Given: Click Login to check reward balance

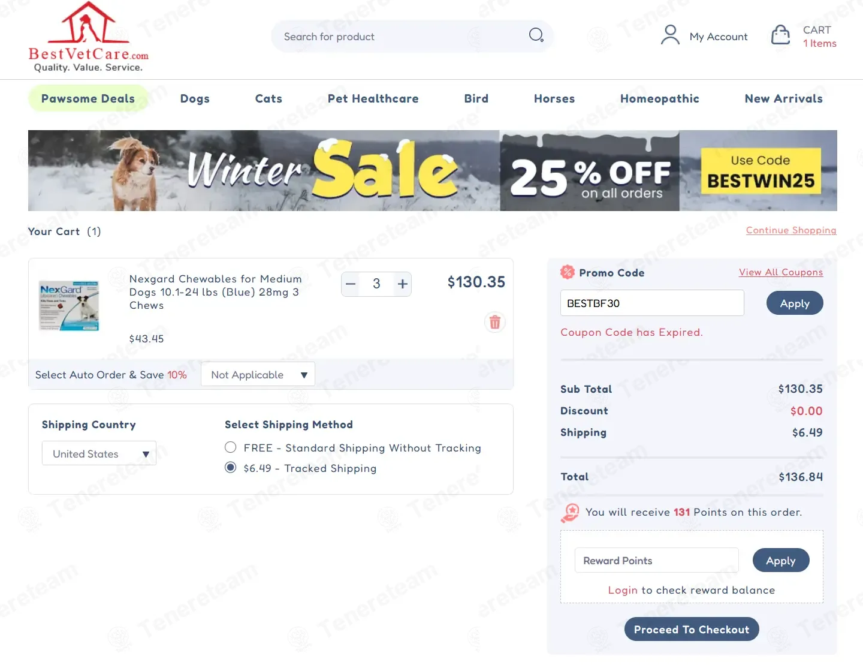Looking at the screenshot, I should pyautogui.click(x=623, y=590).
